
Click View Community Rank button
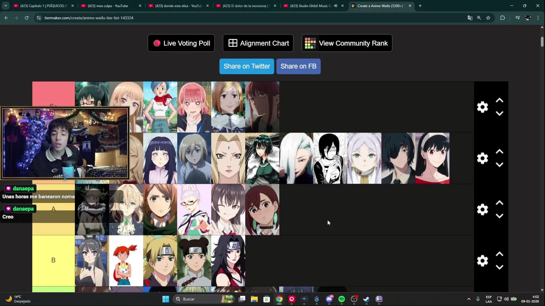[x=347, y=43]
